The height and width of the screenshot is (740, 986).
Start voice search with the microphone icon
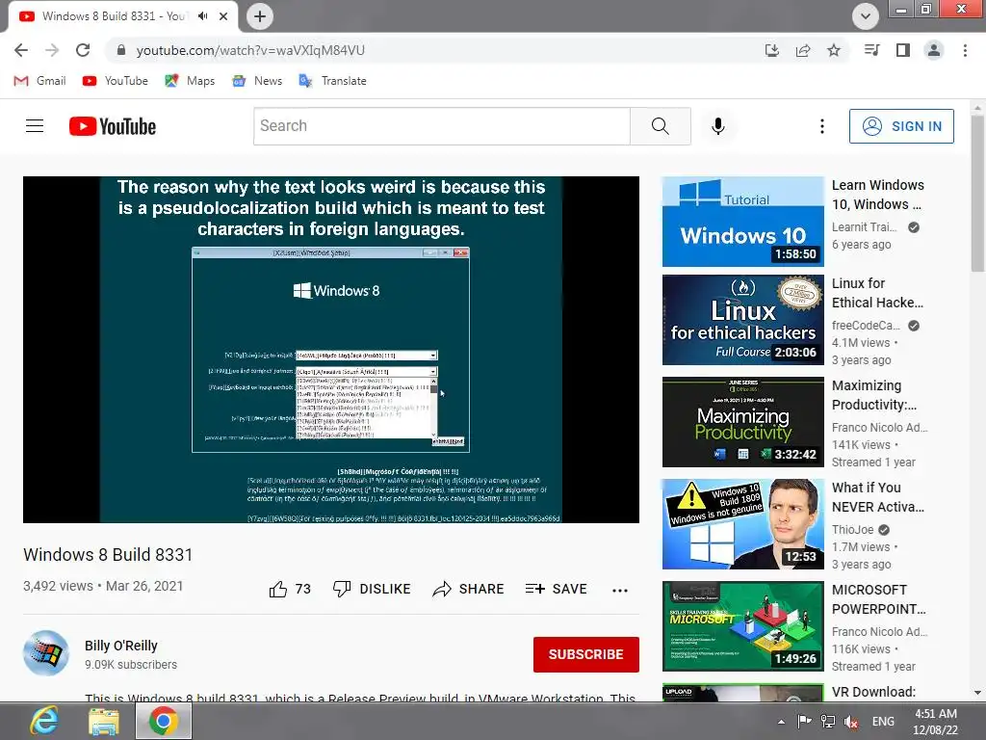[x=718, y=126]
